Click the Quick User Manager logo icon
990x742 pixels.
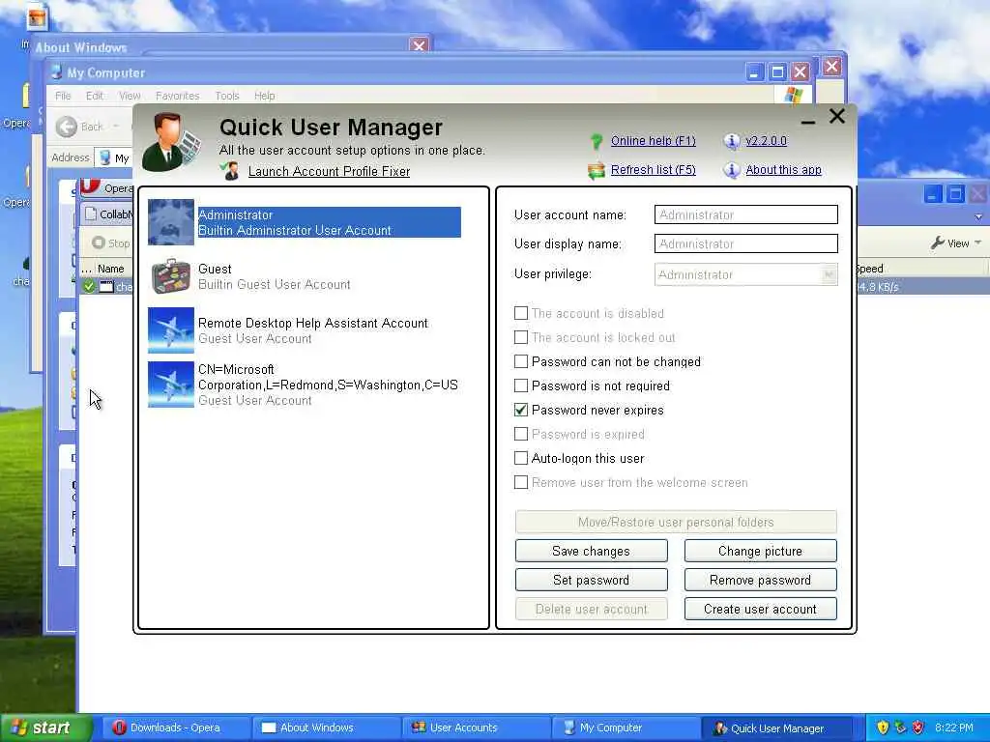[x=171, y=143]
